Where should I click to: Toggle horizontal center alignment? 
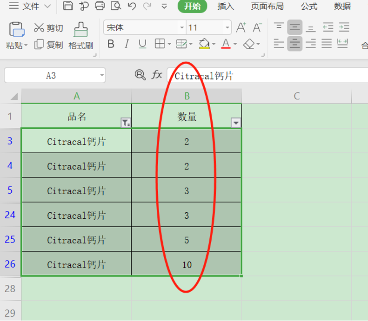295,44
